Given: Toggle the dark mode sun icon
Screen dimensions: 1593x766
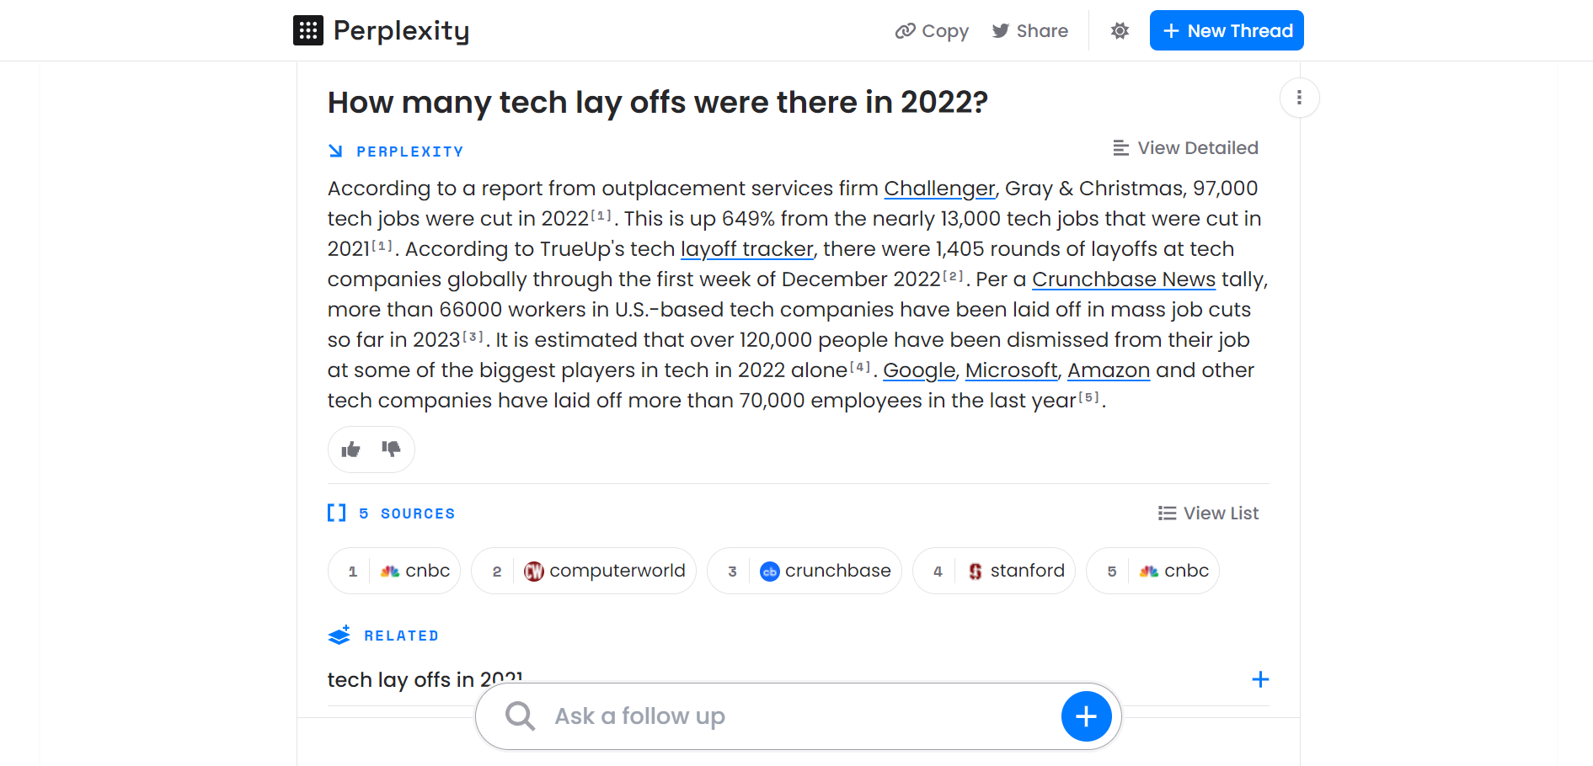Looking at the screenshot, I should pyautogui.click(x=1120, y=31).
